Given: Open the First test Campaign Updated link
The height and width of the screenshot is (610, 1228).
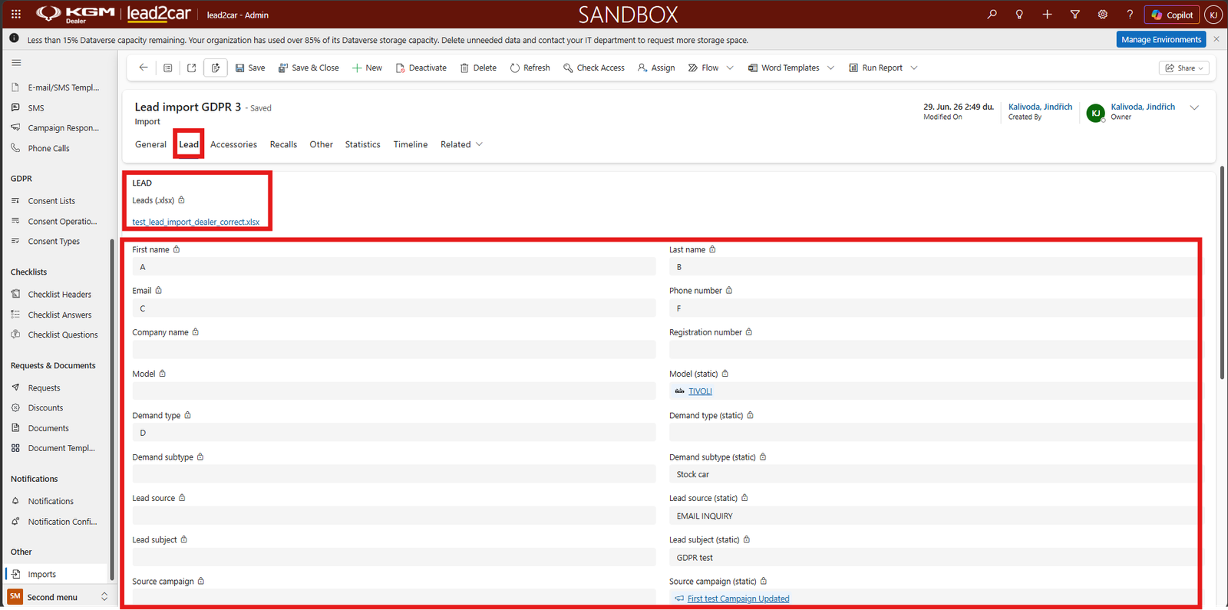Looking at the screenshot, I should (x=738, y=598).
